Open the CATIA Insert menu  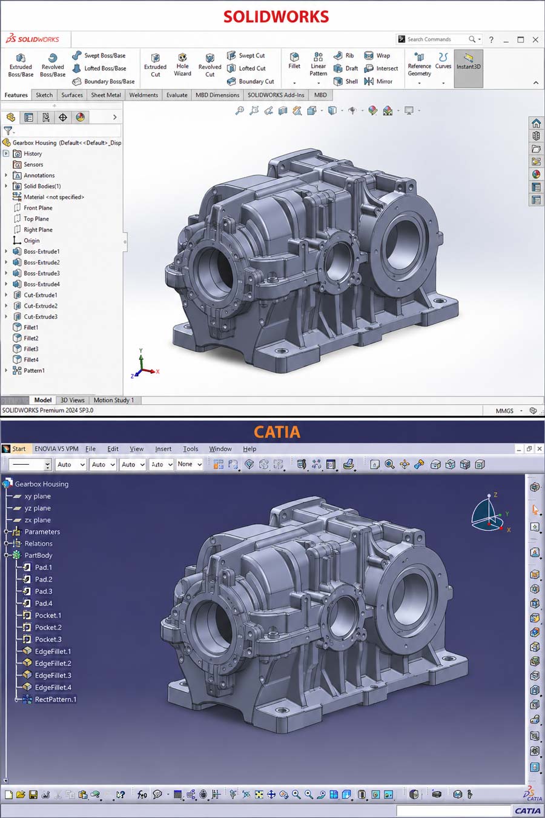[x=163, y=449]
